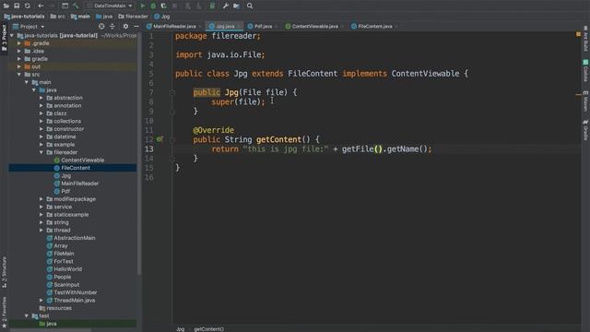Expand the collections package
The width and height of the screenshot is (590, 332).
pos(41,121)
